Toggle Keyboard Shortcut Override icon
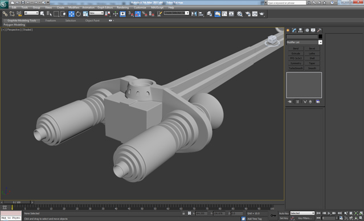 coord(122,14)
